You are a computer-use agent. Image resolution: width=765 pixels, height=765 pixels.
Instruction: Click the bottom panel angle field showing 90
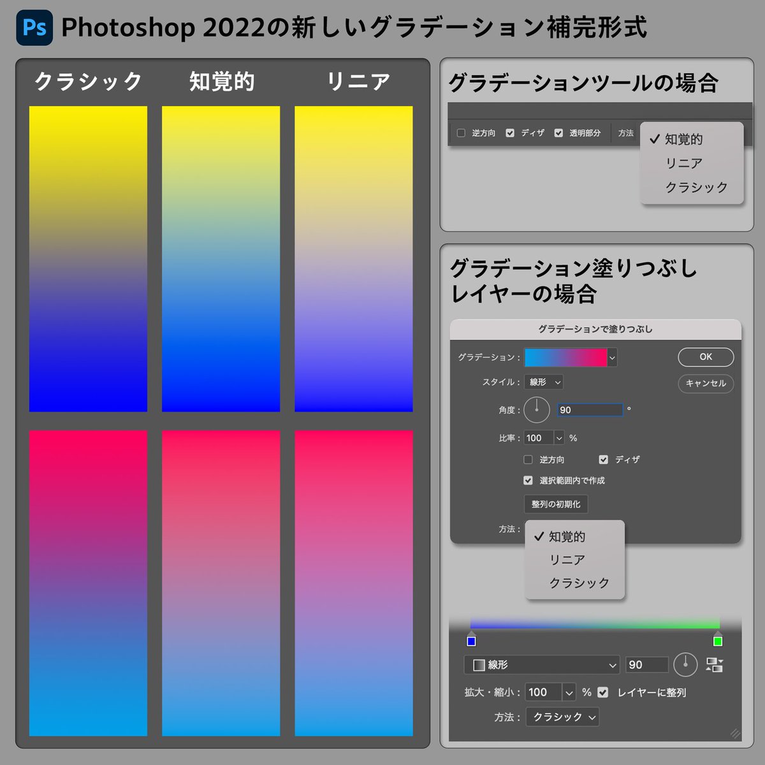pyautogui.click(x=646, y=665)
